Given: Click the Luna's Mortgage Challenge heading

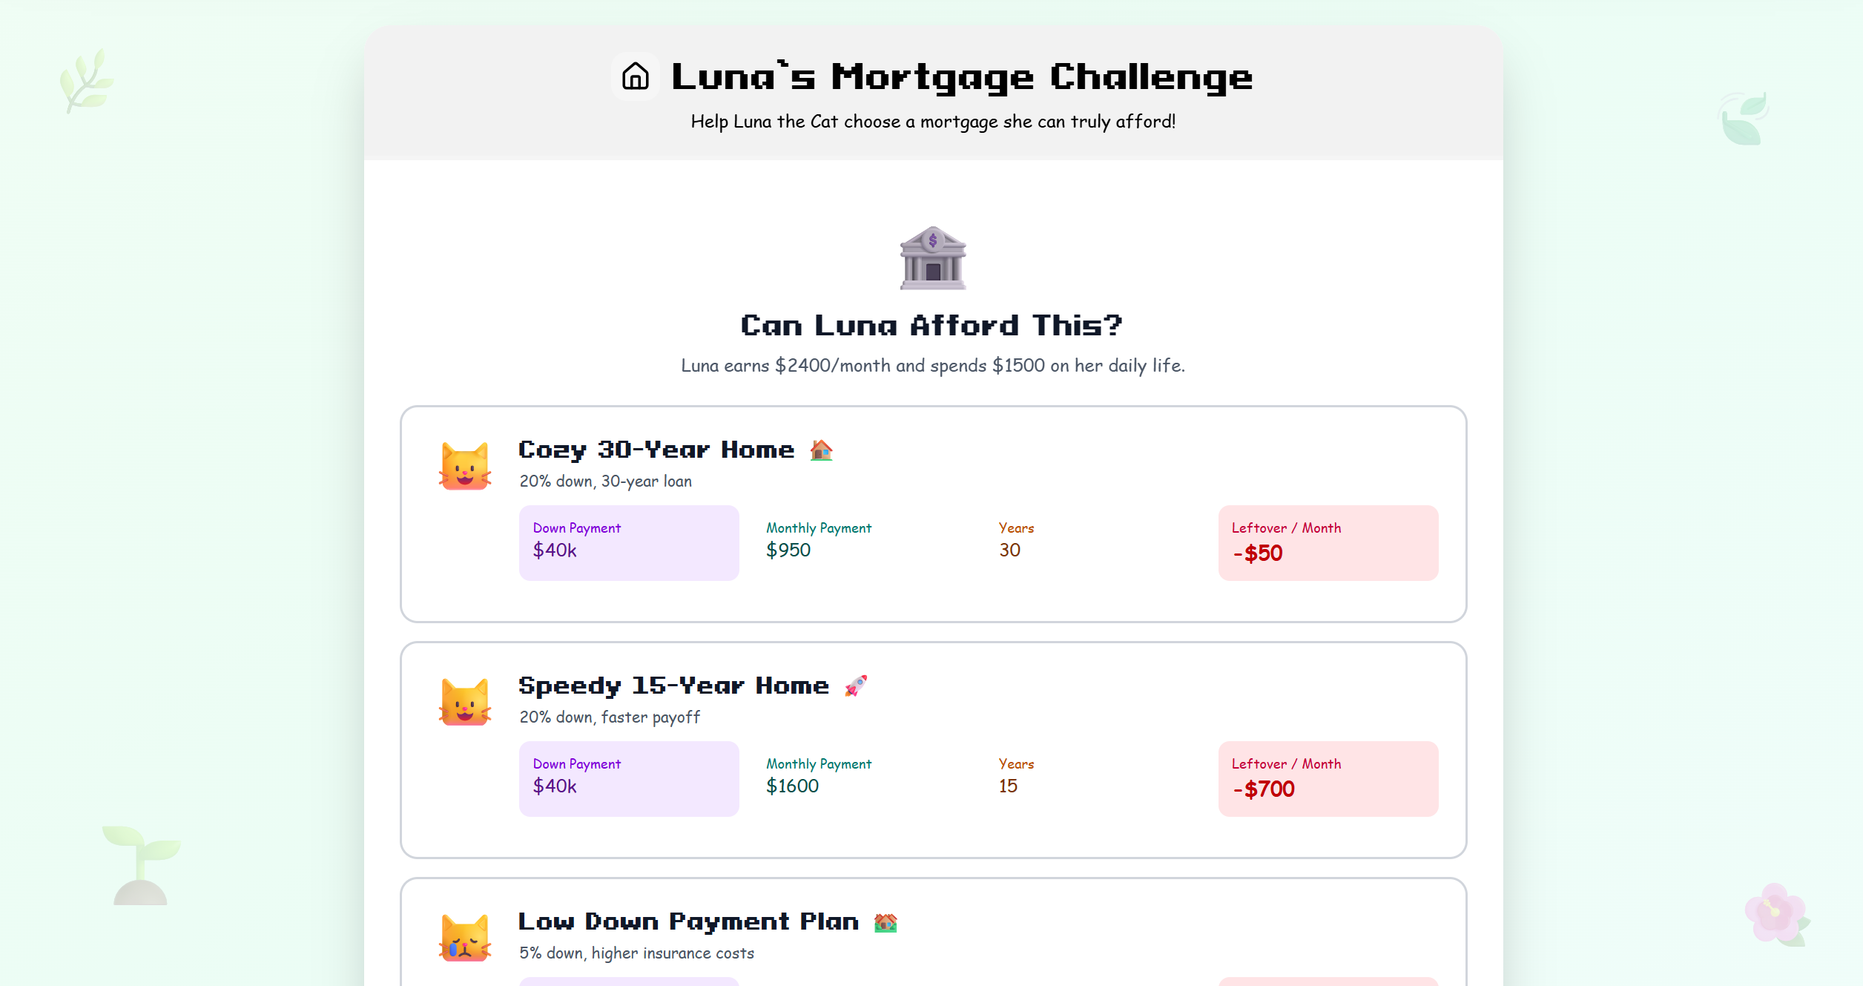Looking at the screenshot, I should tap(961, 77).
